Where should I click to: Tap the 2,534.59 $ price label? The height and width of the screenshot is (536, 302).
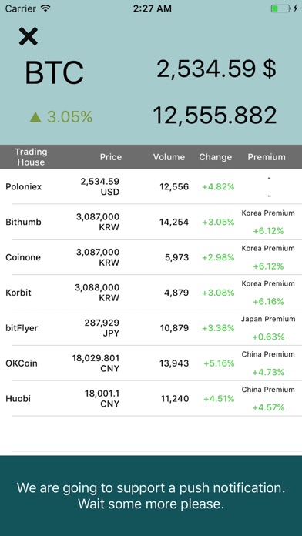point(216,69)
